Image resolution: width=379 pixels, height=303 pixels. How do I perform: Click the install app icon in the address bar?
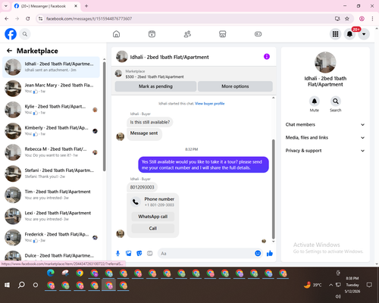click(337, 18)
